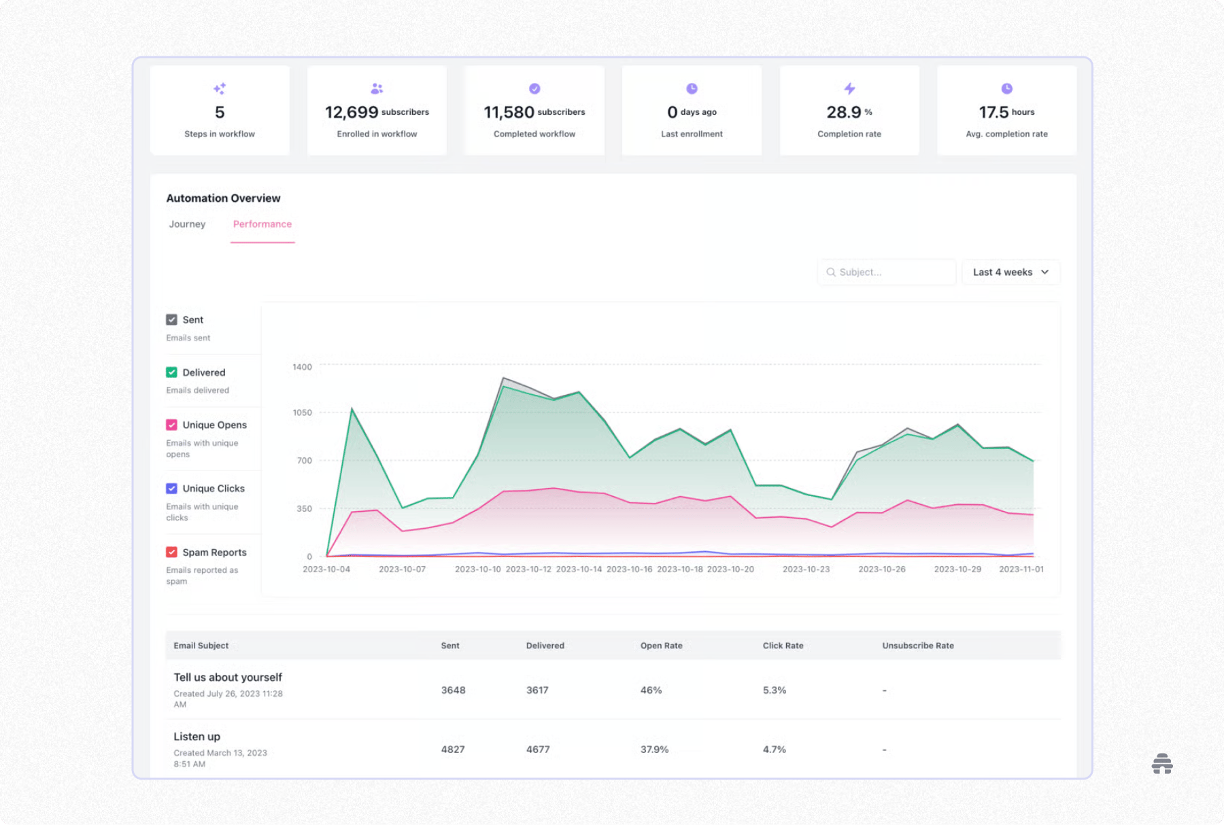Uncheck the Spam Reports metric

pyautogui.click(x=171, y=552)
